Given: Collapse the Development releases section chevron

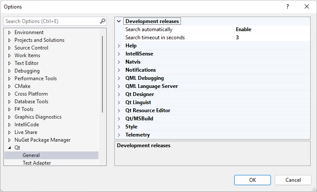Looking at the screenshot, I should click(119, 21).
